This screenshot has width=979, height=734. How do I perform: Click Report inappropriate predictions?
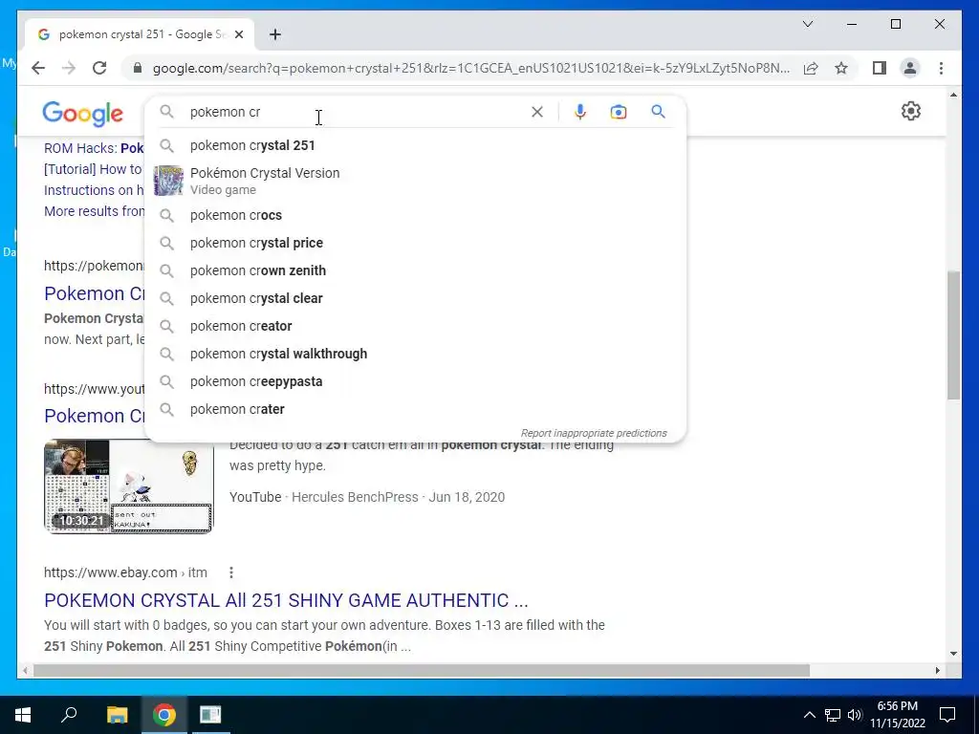[x=594, y=433]
